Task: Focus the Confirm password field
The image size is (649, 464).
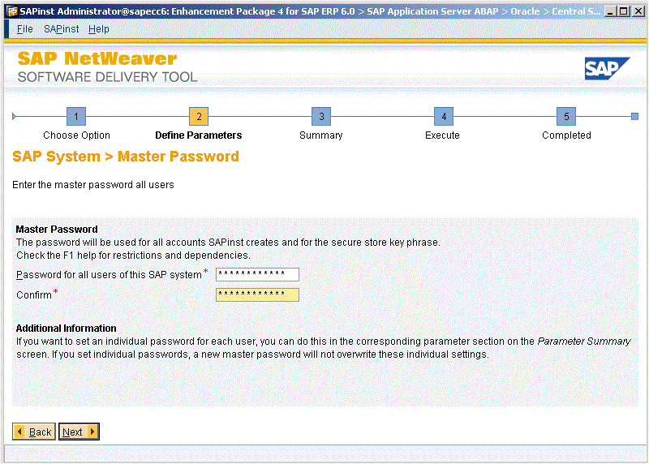Action: 257,294
